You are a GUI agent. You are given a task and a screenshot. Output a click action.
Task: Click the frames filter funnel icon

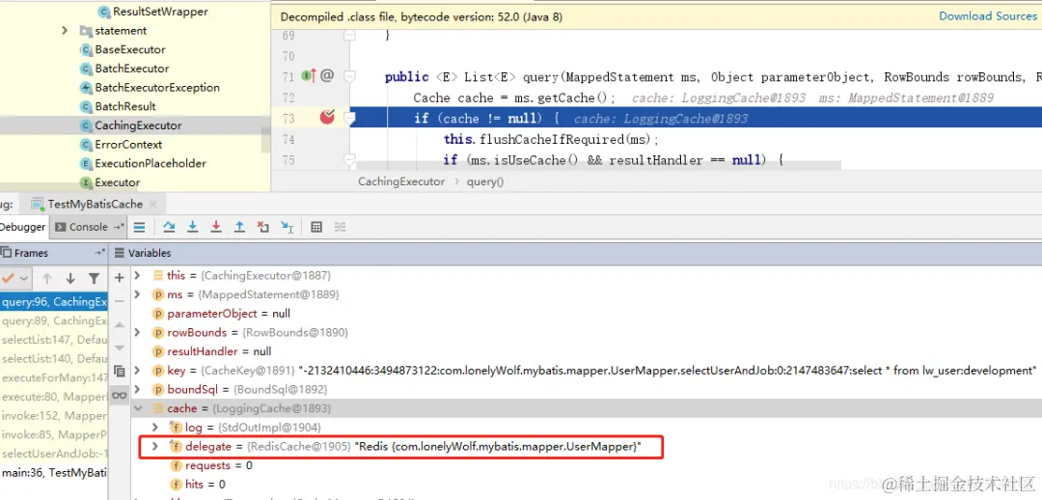(95, 279)
